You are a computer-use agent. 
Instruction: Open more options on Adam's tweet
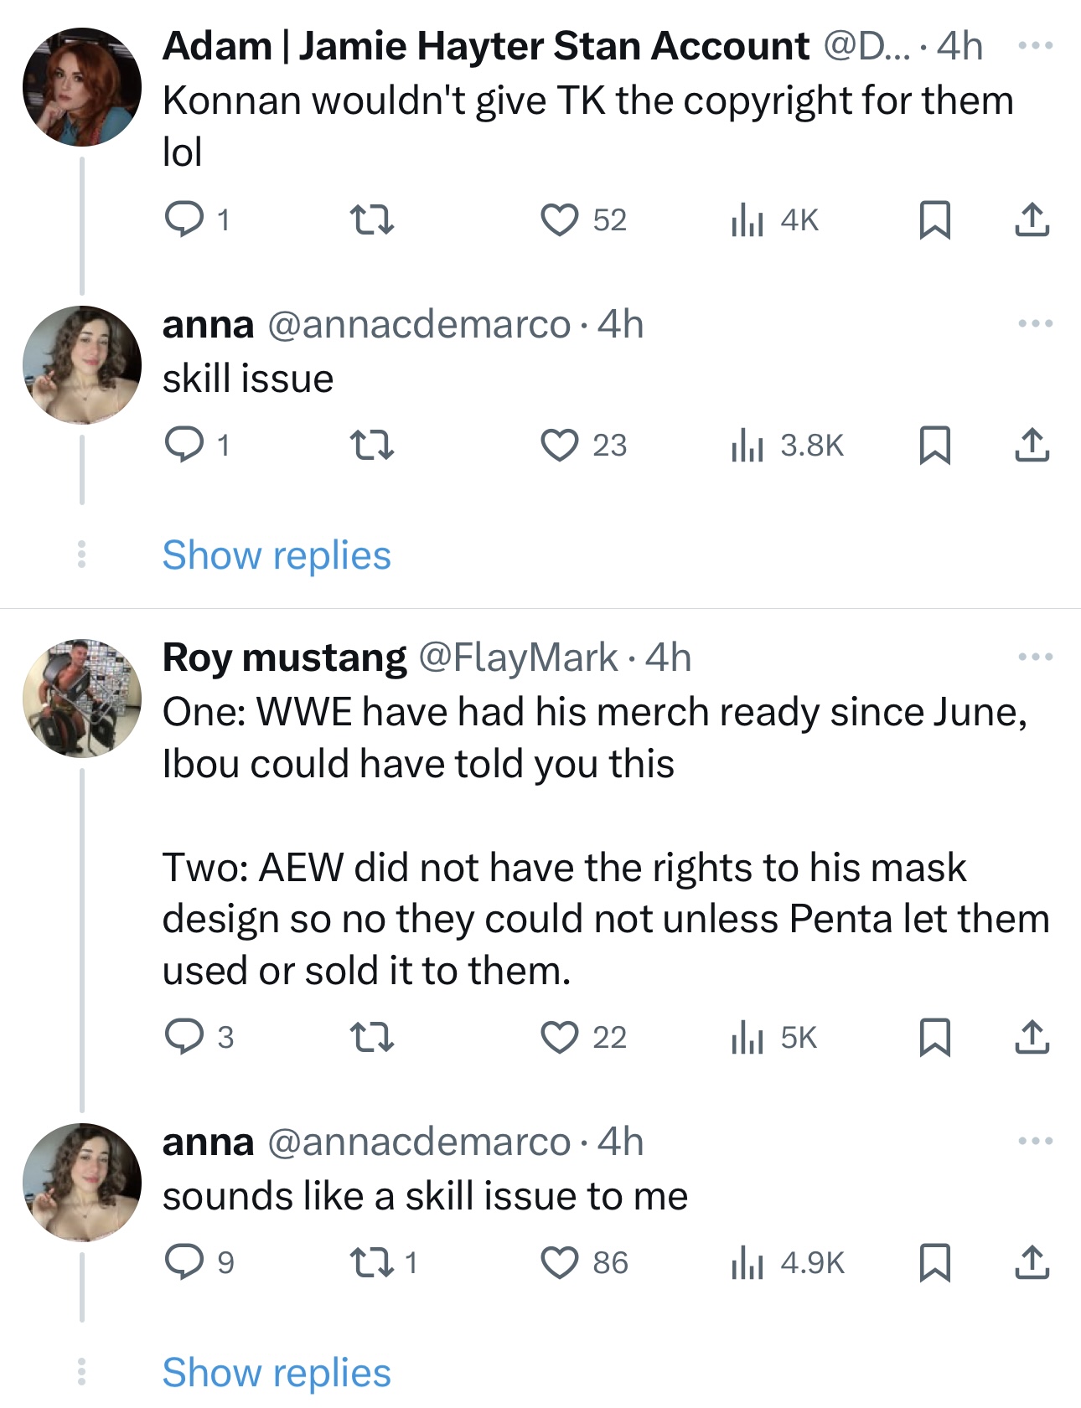click(x=1035, y=46)
